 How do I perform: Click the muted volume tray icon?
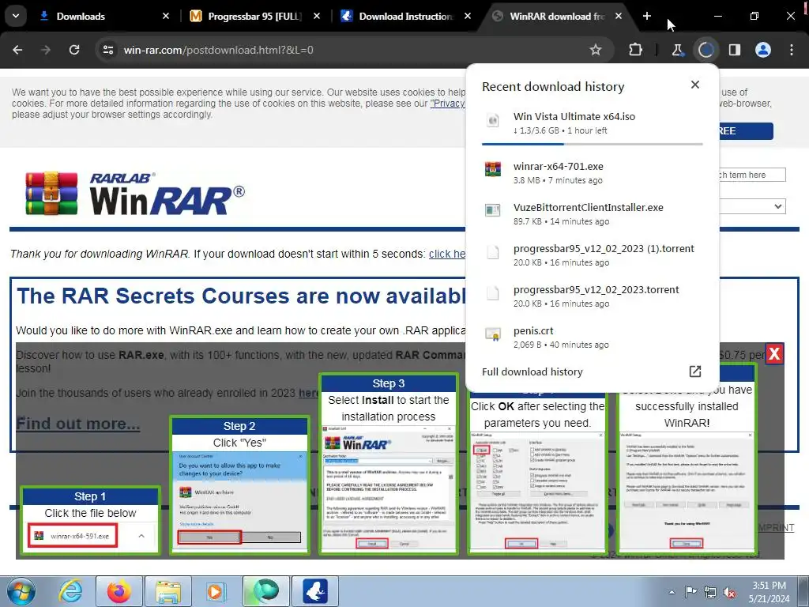coord(729,592)
